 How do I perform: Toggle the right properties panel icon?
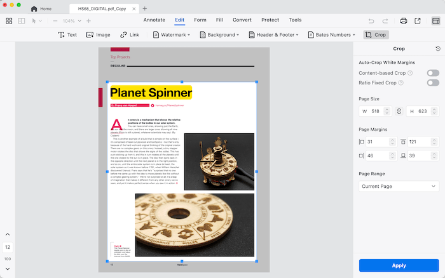(x=435, y=21)
